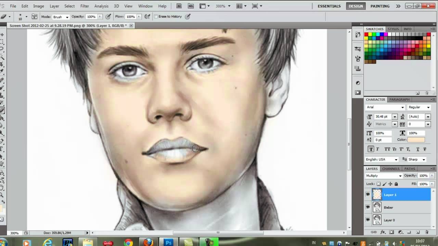Hide the Bieber layer visibility eye
This screenshot has width=438, height=246.
(x=368, y=207)
